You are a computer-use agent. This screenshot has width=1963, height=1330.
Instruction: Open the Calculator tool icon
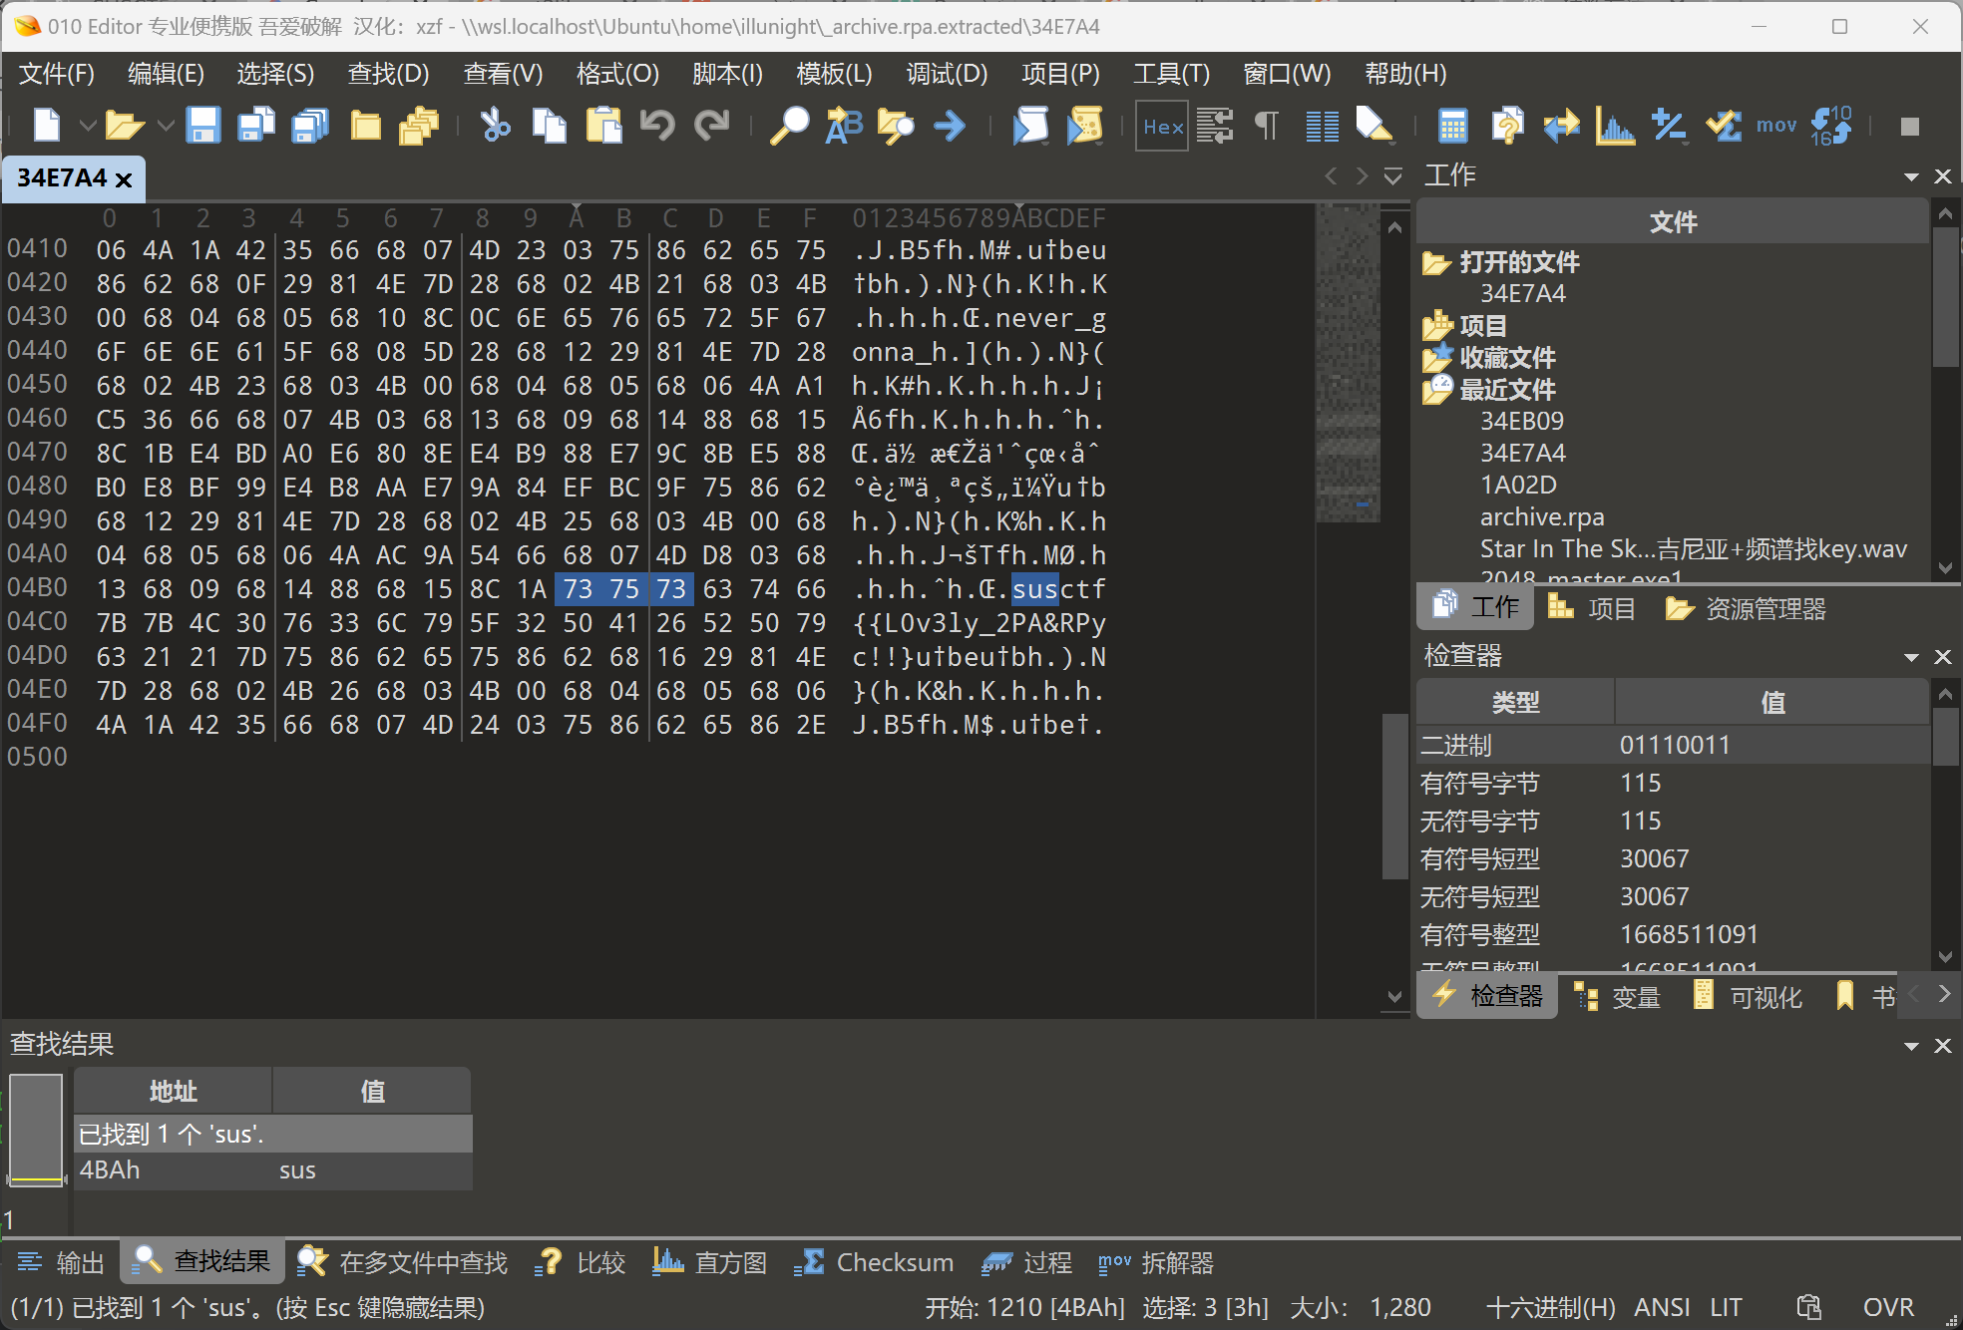(x=1452, y=126)
